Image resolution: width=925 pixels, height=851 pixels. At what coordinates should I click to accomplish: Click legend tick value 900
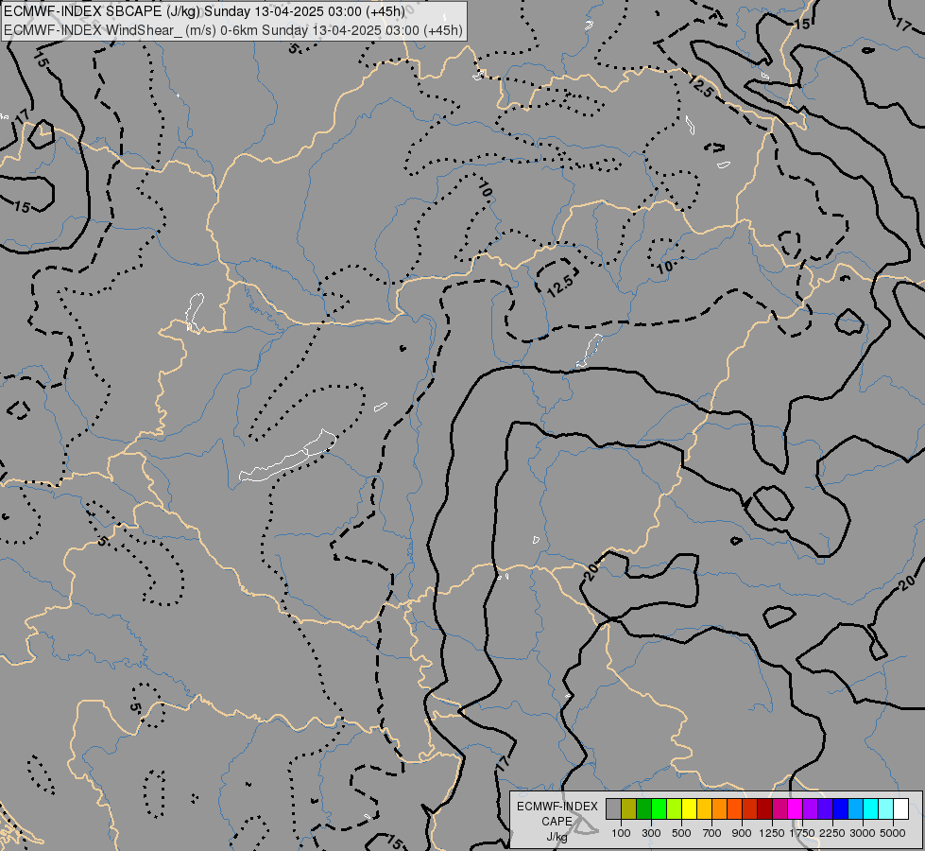[x=742, y=833]
